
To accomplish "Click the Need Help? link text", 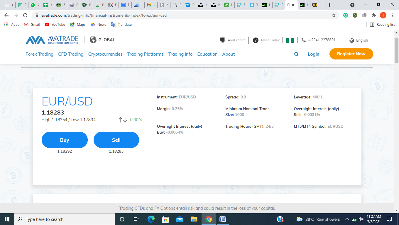I will point(270,40).
